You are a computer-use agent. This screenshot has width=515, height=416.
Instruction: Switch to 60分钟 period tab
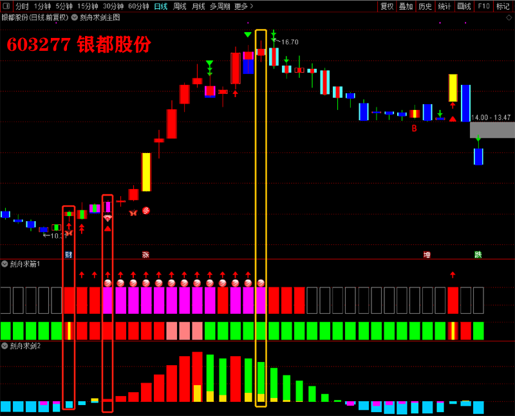click(x=138, y=6)
